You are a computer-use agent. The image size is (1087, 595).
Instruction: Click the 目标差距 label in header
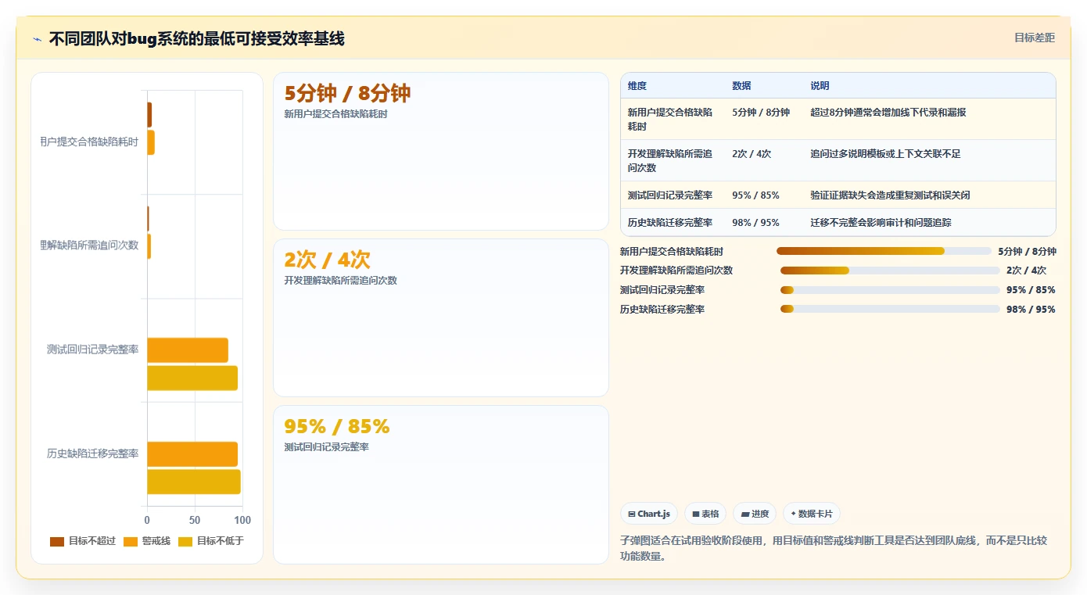(x=1035, y=38)
